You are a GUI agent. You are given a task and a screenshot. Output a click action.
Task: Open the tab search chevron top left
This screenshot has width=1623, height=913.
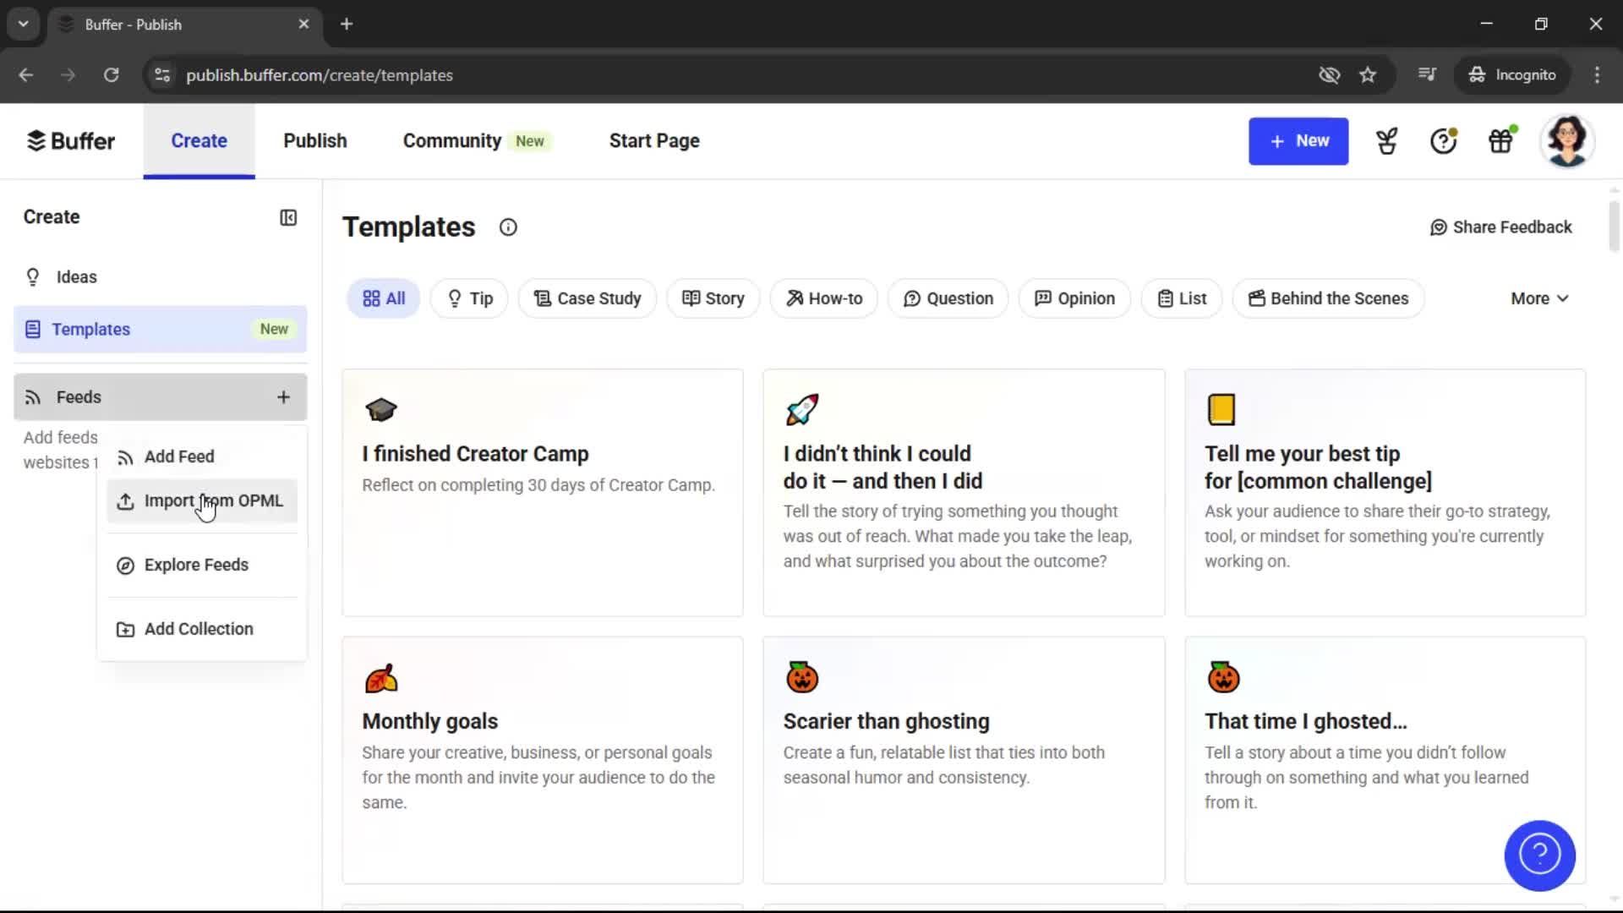pyautogui.click(x=23, y=24)
